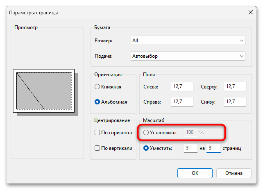Open the Размер paper size dropdown
The image size is (263, 190).
188,41
